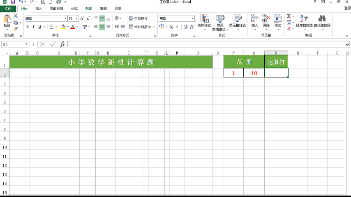Screen dimensions: 351x197
Task: Switch to the Formulas tab
Action: 74,9
